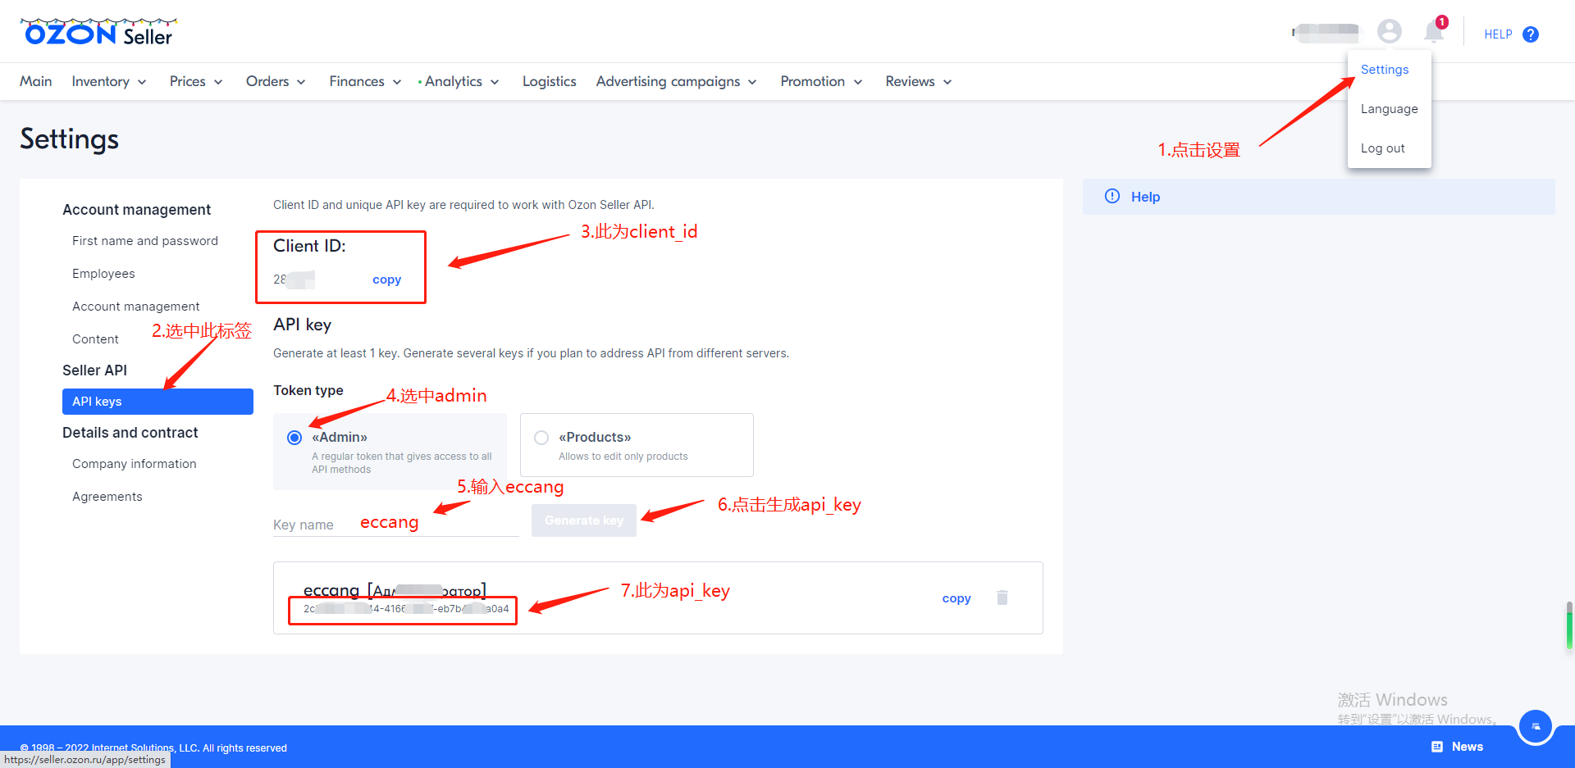Expand the Inventory dropdown menu
The width and height of the screenshot is (1575, 768).
coord(109,81)
